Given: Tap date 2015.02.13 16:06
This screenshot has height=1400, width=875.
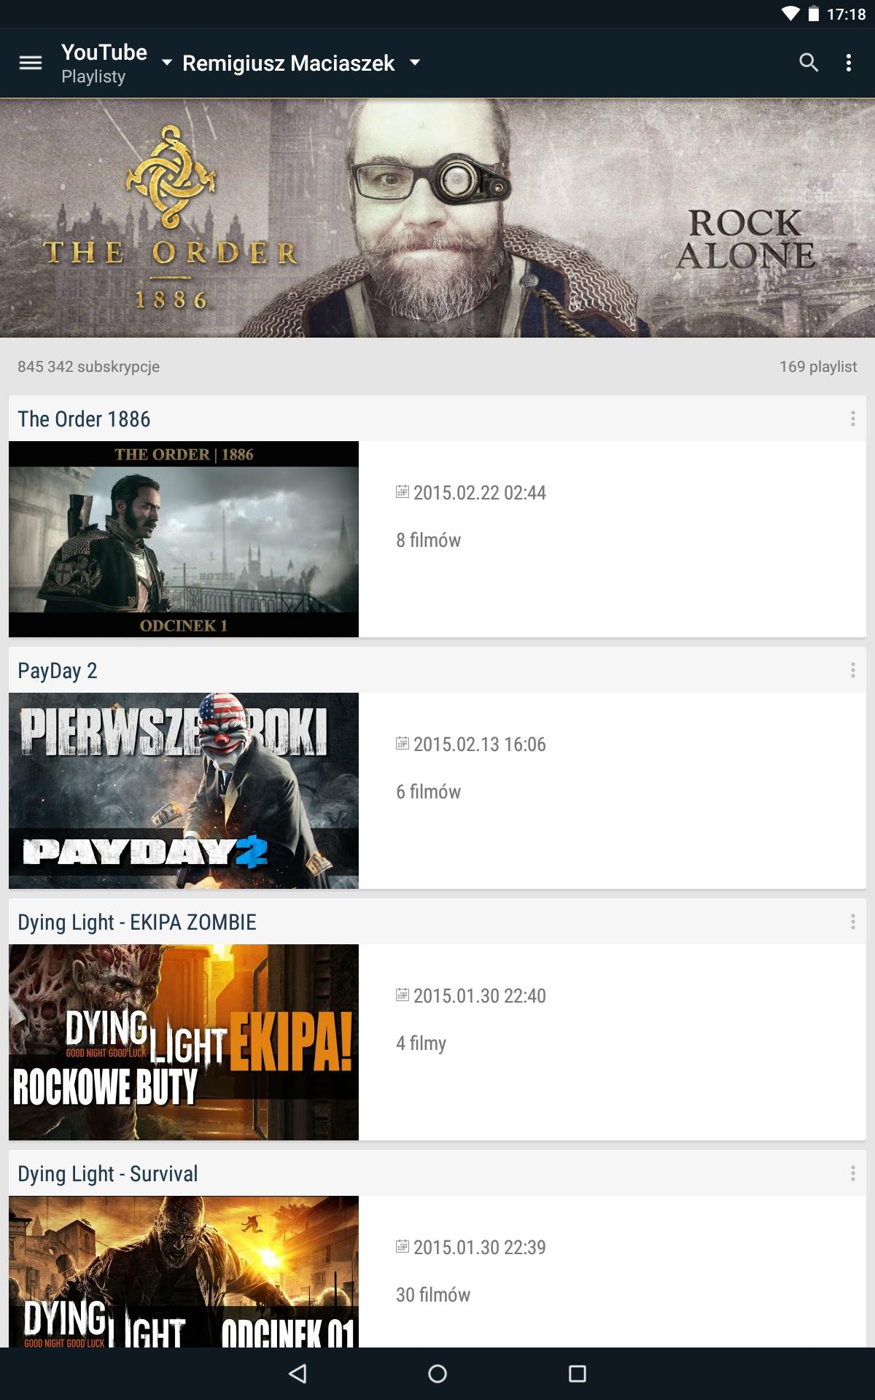Looking at the screenshot, I should click(x=480, y=744).
